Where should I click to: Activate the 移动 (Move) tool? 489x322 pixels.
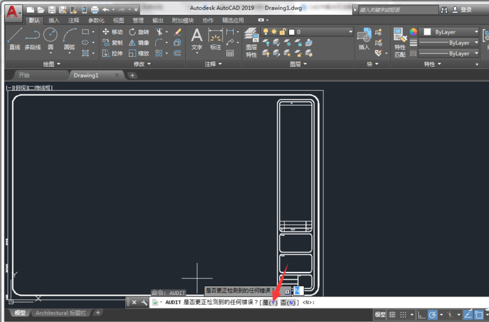pos(112,32)
